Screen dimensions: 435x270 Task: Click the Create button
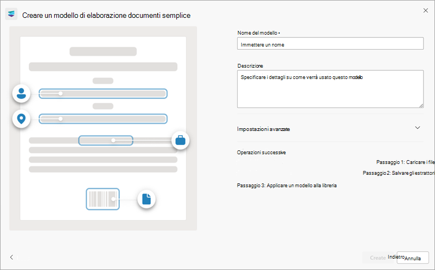tap(378, 258)
